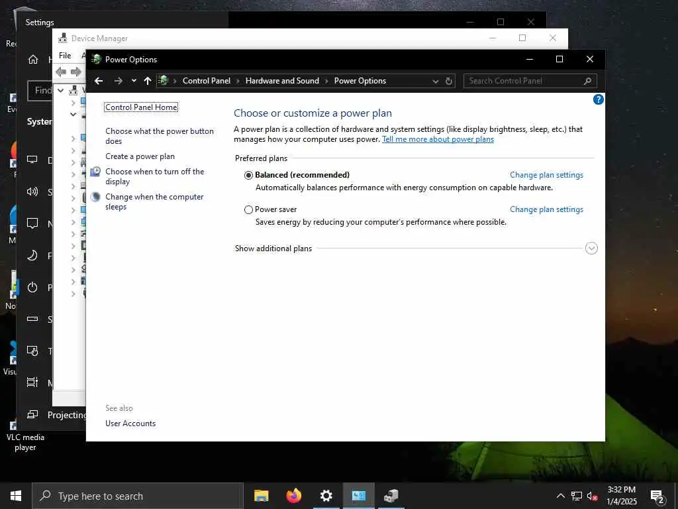Open the Action Center notifications icon
The width and height of the screenshot is (678, 509).
pyautogui.click(x=657, y=496)
